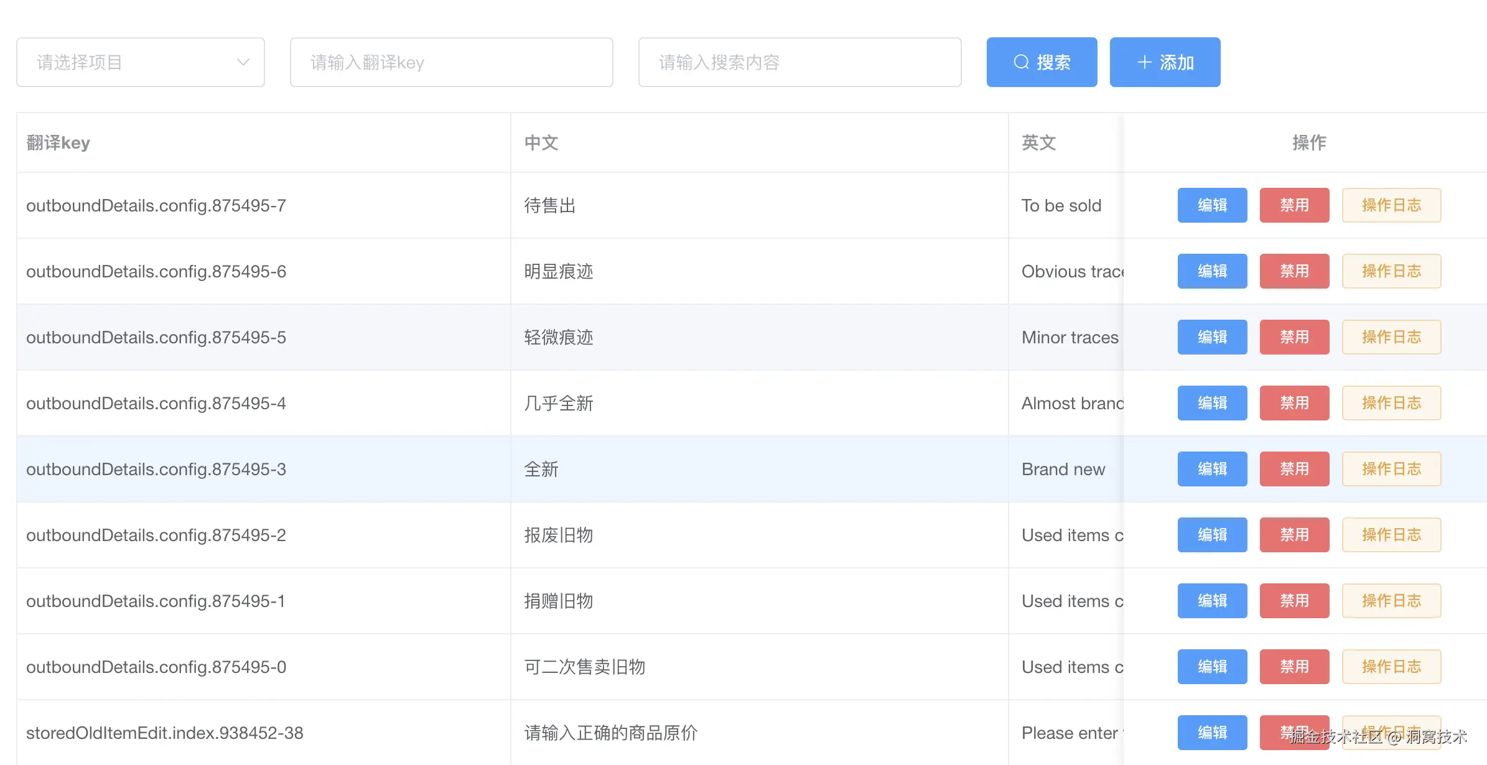The width and height of the screenshot is (1487, 765).
Task: Expand the project select dropdown chevron
Action: (x=243, y=62)
